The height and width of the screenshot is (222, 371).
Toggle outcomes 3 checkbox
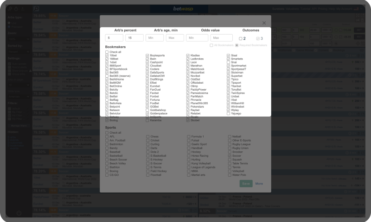pos(258,38)
